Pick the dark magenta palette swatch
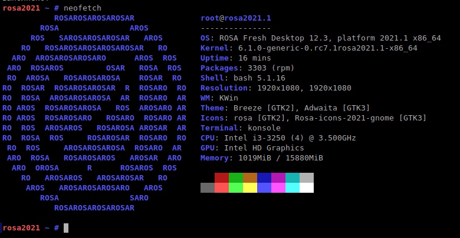 pyautogui.click(x=278, y=178)
